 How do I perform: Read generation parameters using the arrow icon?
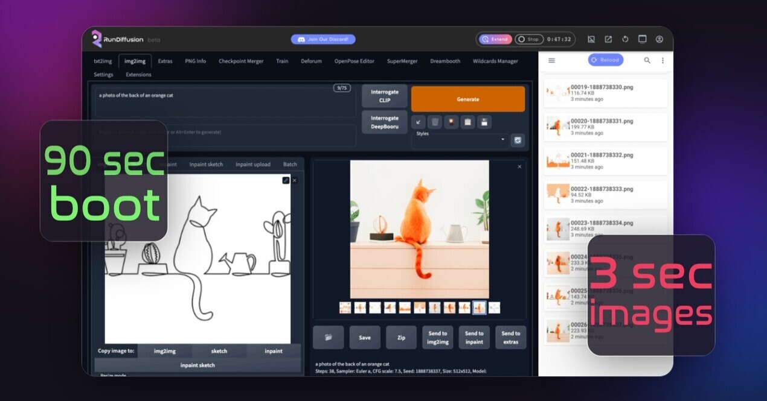pos(419,122)
